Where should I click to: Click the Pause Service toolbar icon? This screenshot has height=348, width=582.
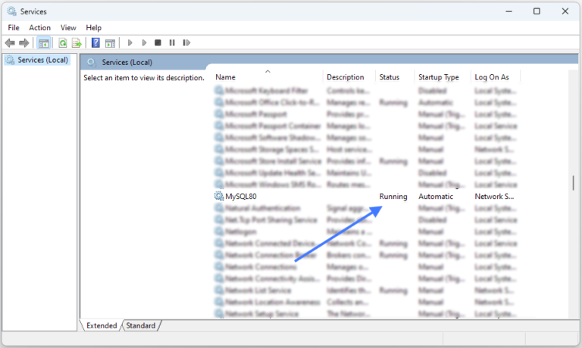coord(172,42)
